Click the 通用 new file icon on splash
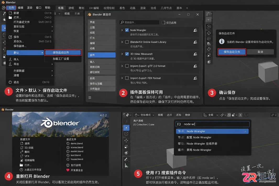Image resolution: width=279 pixels, height=186 pixels. coord(22,144)
